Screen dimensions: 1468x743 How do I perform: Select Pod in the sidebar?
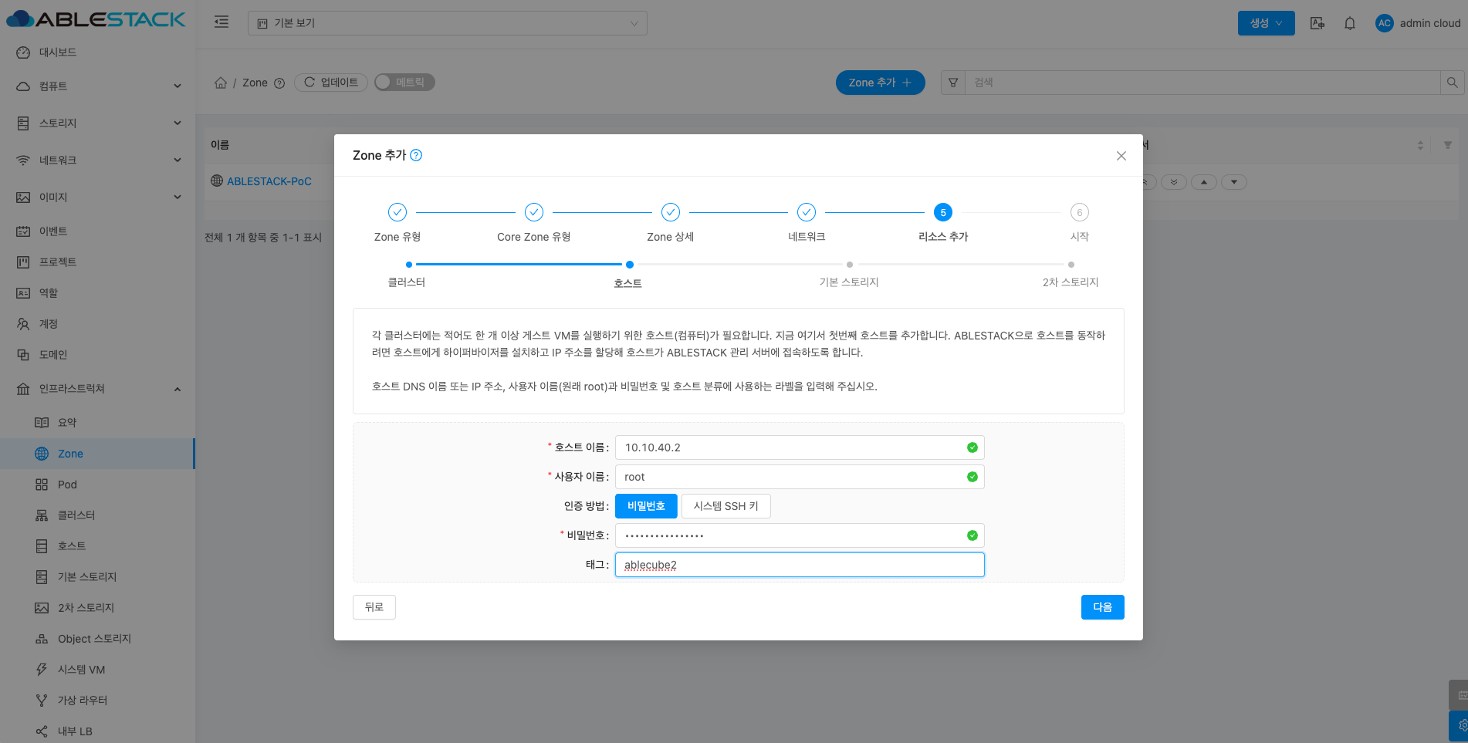tap(97, 485)
